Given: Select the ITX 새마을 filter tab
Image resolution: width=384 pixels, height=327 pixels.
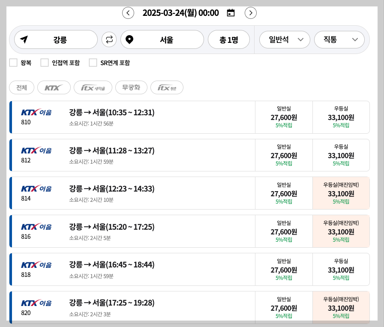Looking at the screenshot, I should click(93, 87).
